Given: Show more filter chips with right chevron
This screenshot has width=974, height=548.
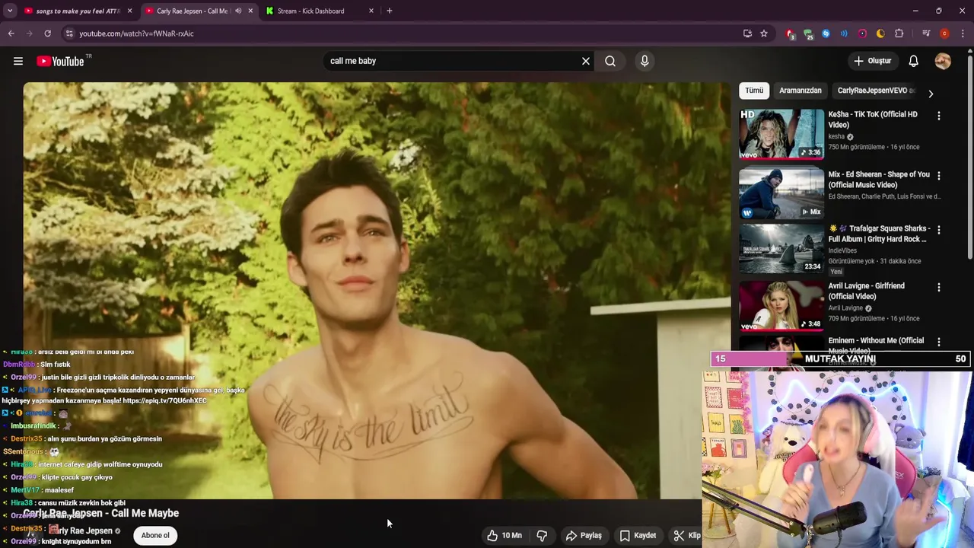Looking at the screenshot, I should pos(930,94).
